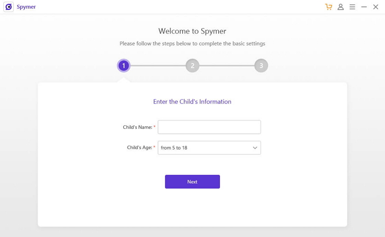Screen dimensions: 385x237
Task: Minimize the Spymer window
Action: [x=364, y=7]
